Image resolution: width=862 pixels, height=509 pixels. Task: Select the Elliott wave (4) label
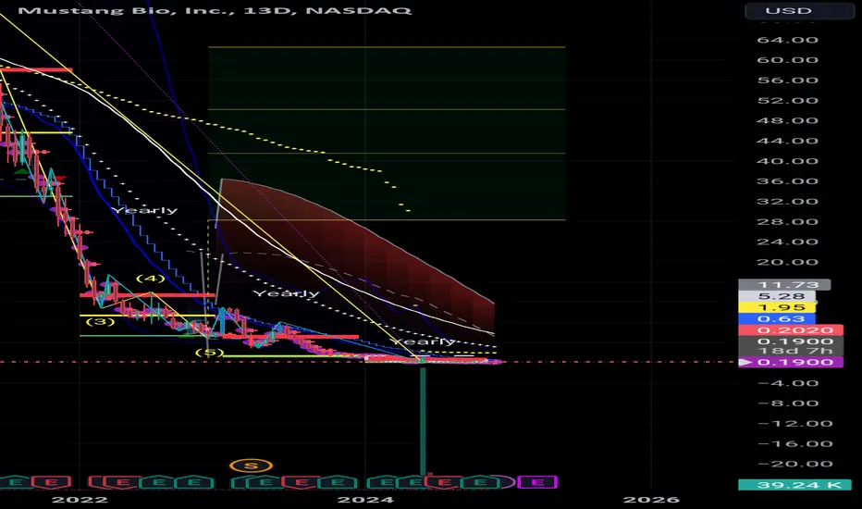[x=151, y=278]
